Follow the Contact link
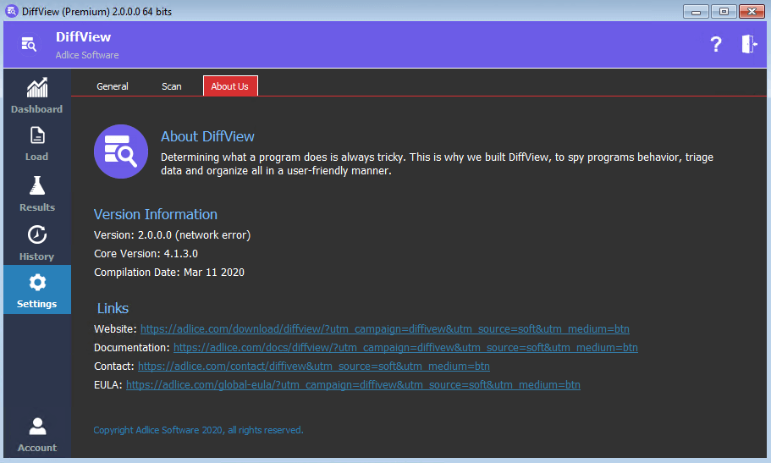771x463 pixels. click(313, 367)
